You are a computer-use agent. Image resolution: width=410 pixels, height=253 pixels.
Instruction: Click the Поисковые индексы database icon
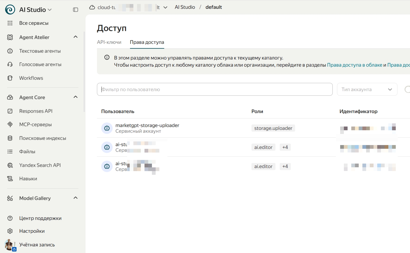[10, 138]
